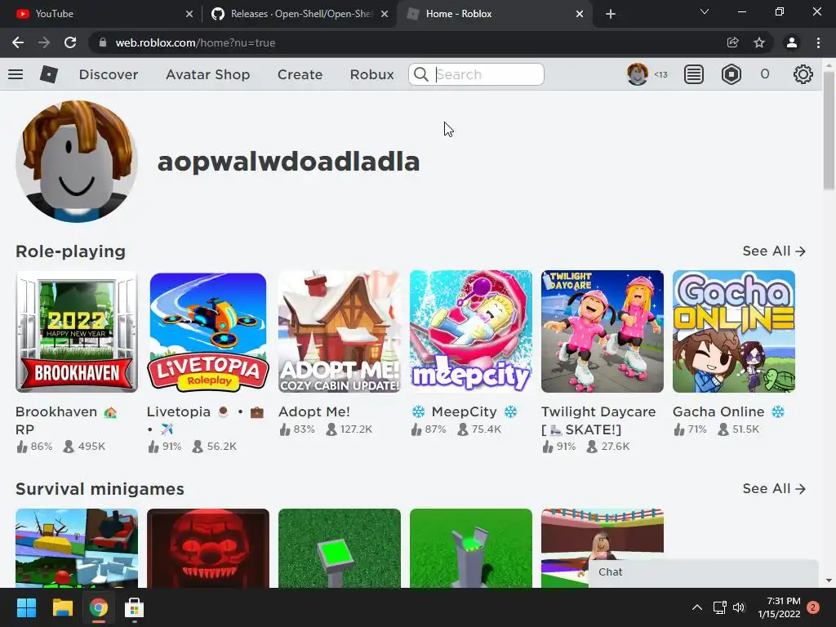The height and width of the screenshot is (627, 836).
Task: Open the Robux menu item
Action: [371, 74]
